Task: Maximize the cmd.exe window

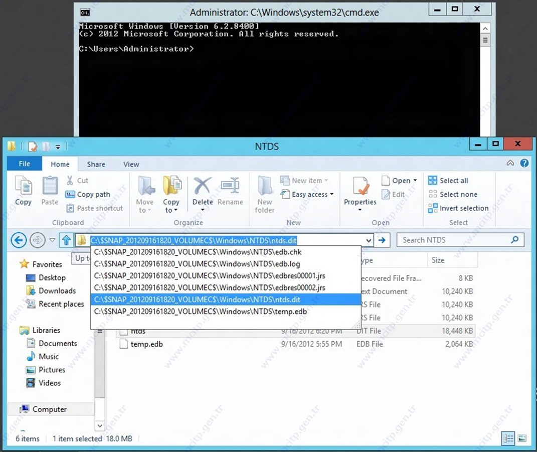Action: (455, 9)
